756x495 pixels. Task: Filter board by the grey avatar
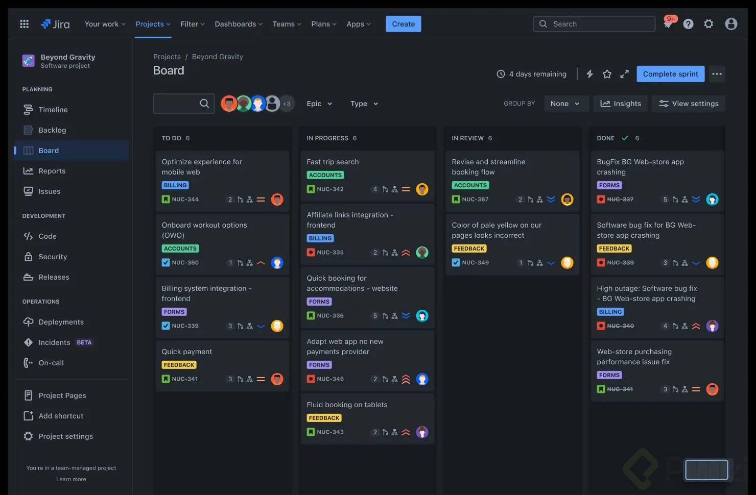[x=272, y=104]
